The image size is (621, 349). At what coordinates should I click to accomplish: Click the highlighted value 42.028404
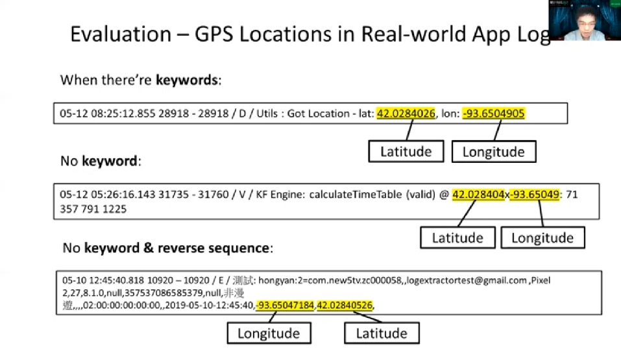coord(478,195)
